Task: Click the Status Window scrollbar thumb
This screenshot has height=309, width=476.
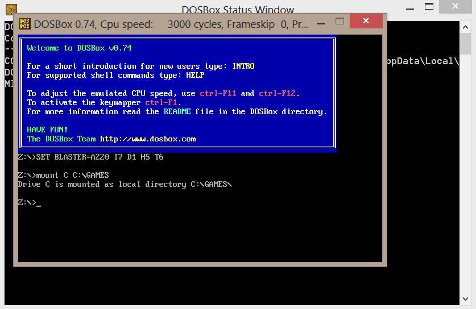Action: click(465, 44)
